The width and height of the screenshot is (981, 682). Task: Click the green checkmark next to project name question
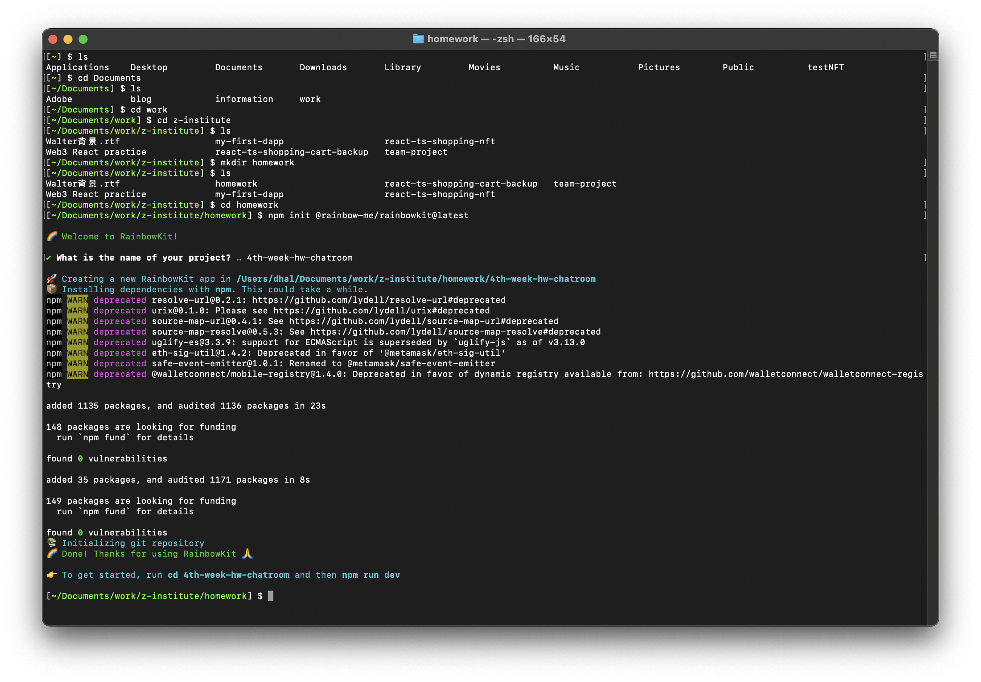coord(49,258)
